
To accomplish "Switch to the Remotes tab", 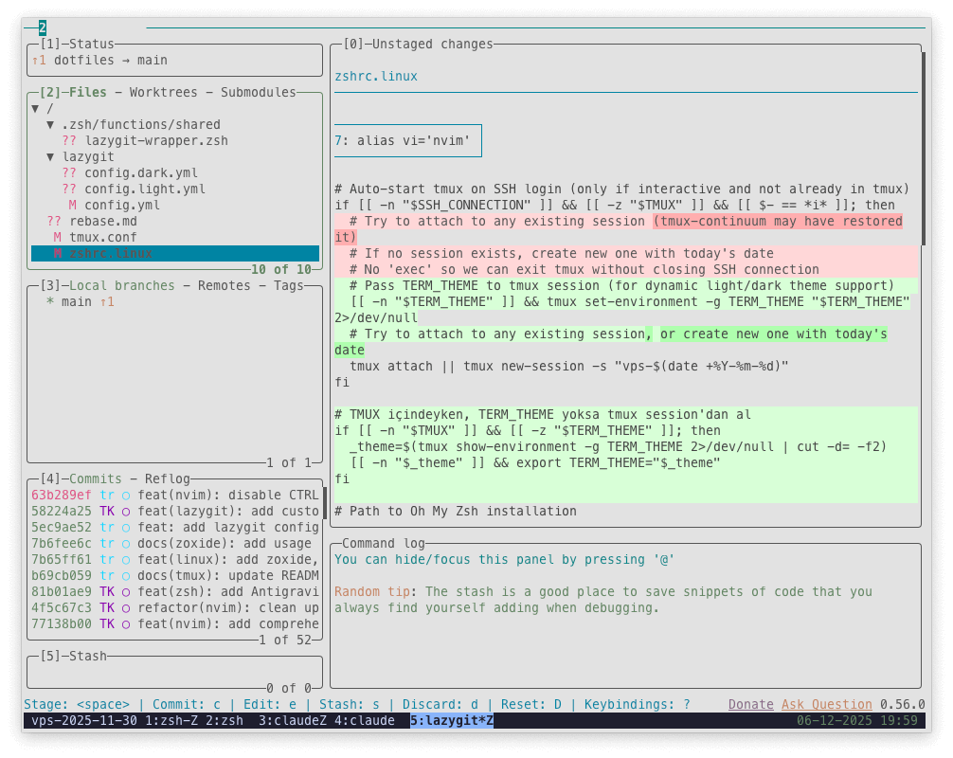I will click(x=224, y=286).
